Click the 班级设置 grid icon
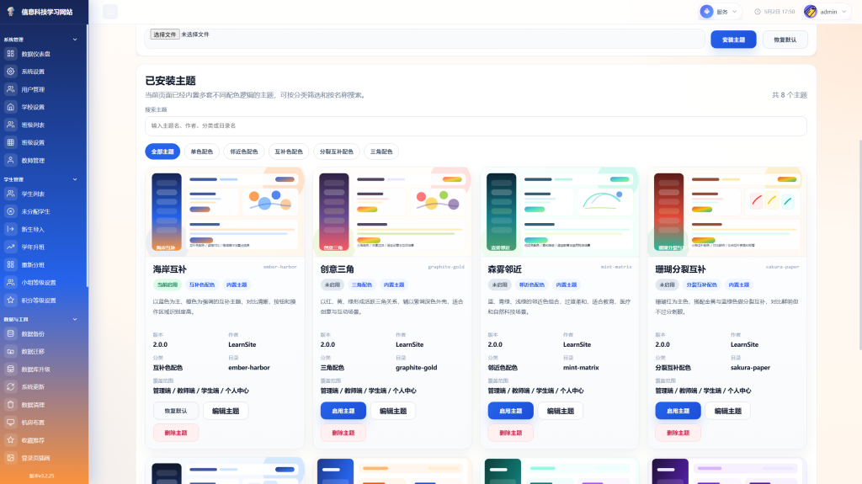The image size is (862, 484). tap(10, 142)
